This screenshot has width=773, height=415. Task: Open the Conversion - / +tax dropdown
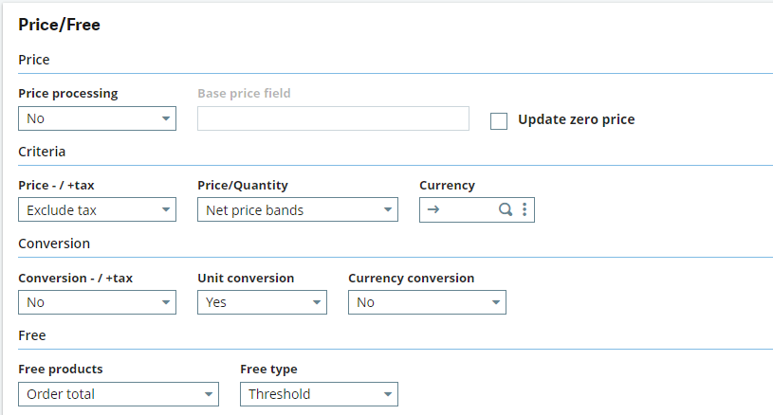tap(97, 302)
